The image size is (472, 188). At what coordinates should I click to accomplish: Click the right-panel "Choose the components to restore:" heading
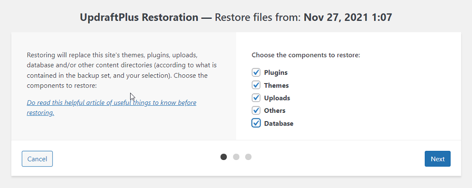[305, 56]
